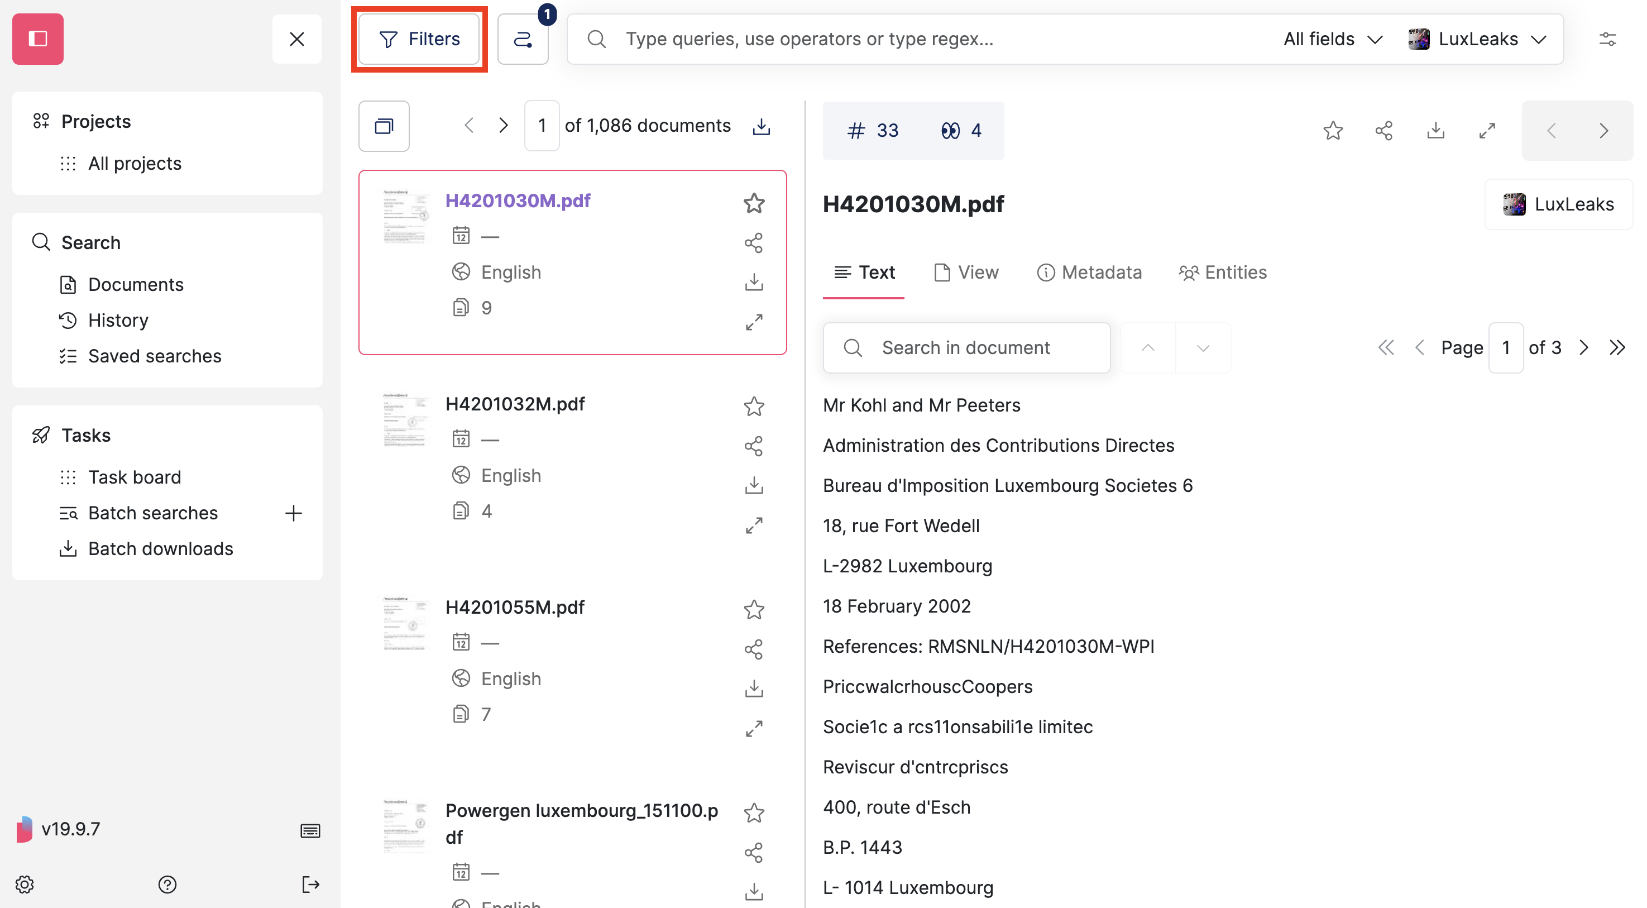
Task: Star the H4201055M.pdf entry
Action: coord(754,610)
